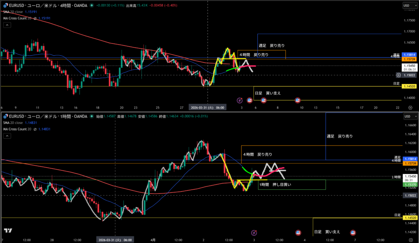Click the plus icon beside the 1.15022 price label
This screenshot has height=243, width=419.
click(399, 75)
